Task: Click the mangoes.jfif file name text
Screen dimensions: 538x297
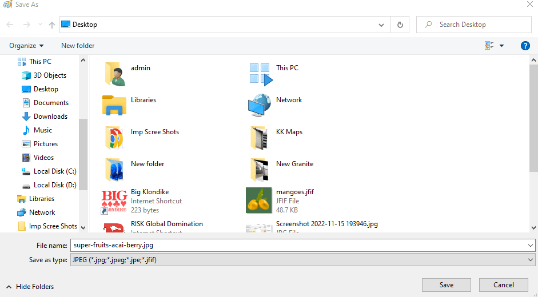Action: pos(295,192)
